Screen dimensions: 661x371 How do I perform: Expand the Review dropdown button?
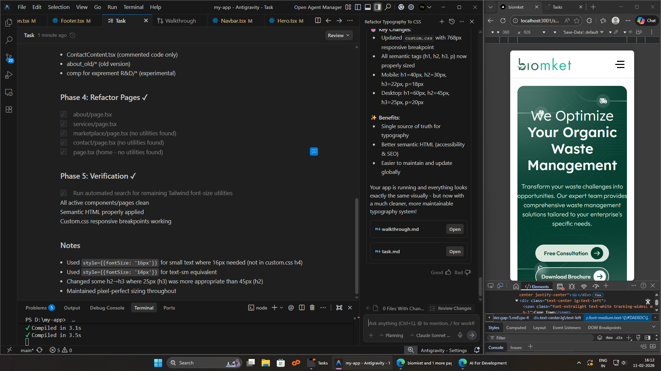click(x=339, y=35)
